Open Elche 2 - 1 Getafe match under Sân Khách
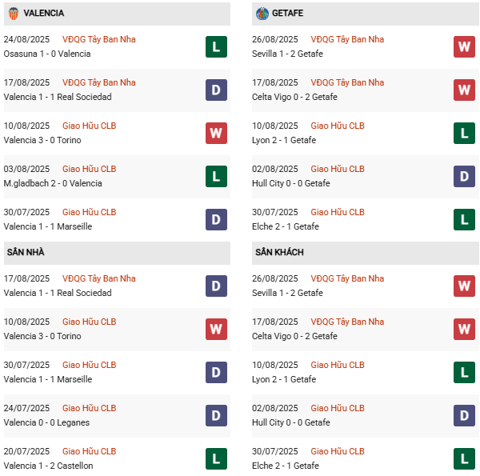Screen dimensions: 480x476 (285, 466)
